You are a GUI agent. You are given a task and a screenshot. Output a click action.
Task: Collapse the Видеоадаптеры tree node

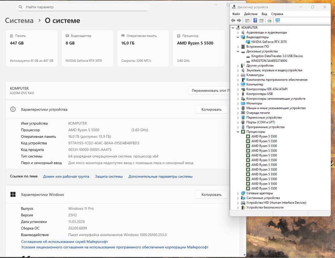[x=238, y=37]
